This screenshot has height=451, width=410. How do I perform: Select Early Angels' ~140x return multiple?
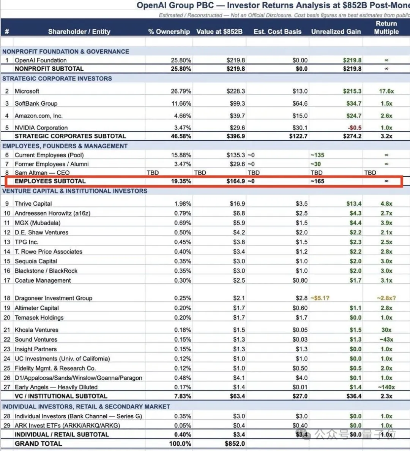386,387
